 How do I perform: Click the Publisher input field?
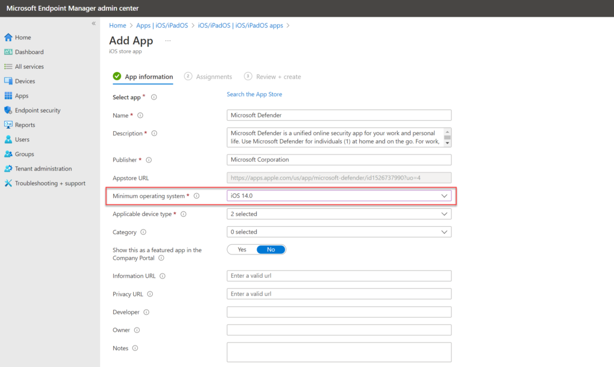(339, 159)
